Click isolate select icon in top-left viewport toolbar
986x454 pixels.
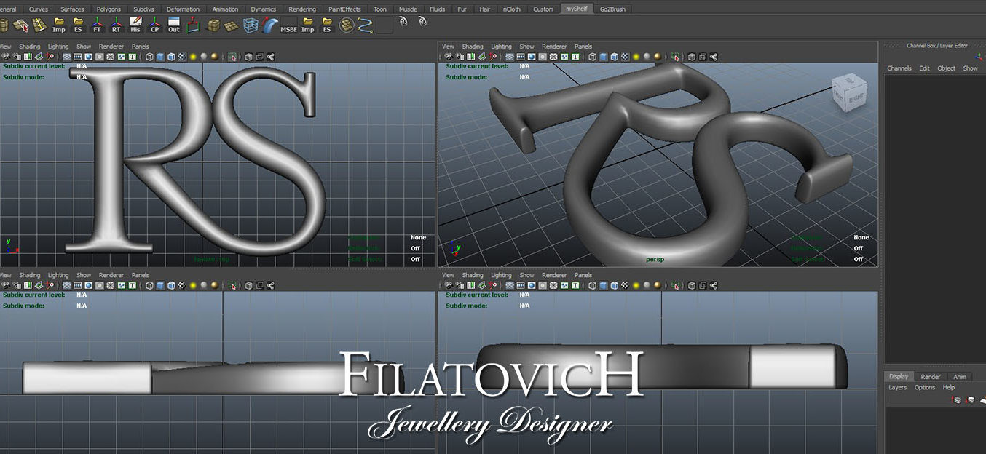pos(232,56)
